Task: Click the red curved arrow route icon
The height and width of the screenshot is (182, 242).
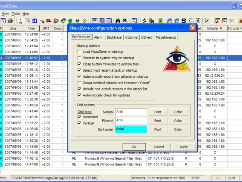Action: tap(56, 21)
